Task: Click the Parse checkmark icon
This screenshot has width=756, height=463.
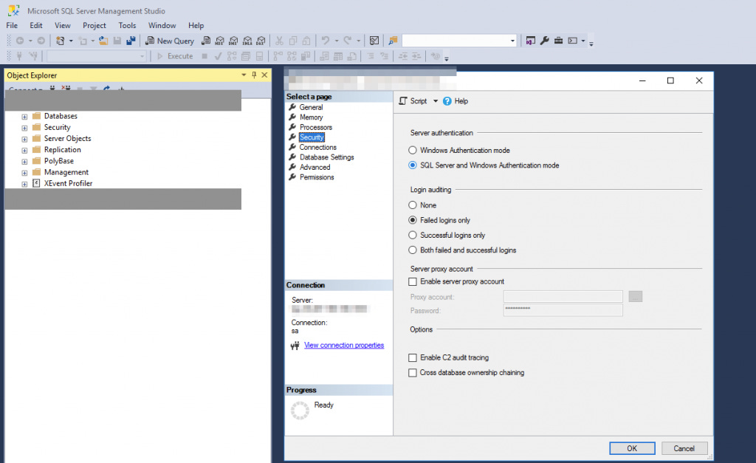Action: click(x=218, y=56)
